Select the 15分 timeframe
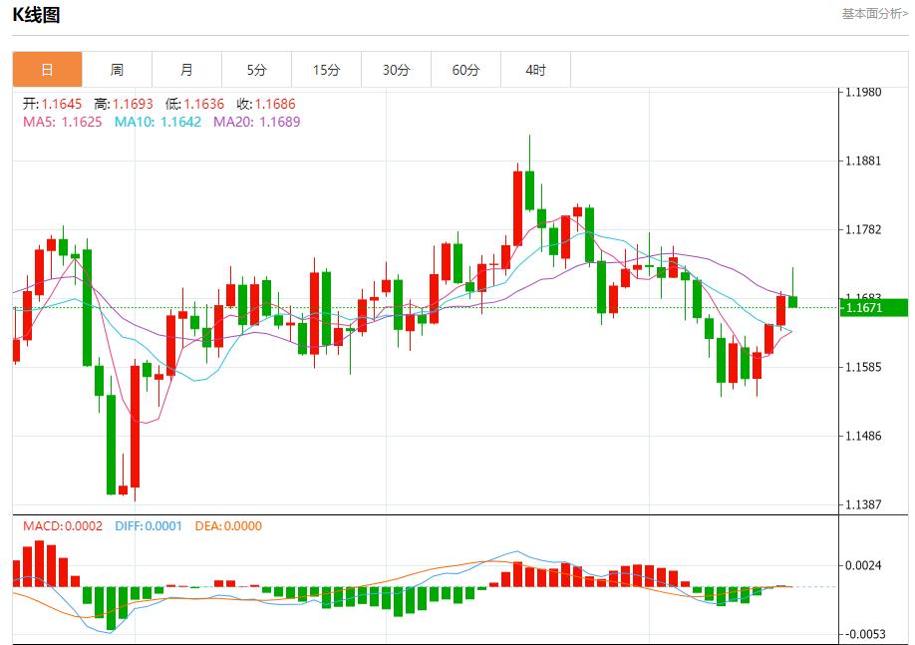The image size is (915, 645). coord(326,69)
